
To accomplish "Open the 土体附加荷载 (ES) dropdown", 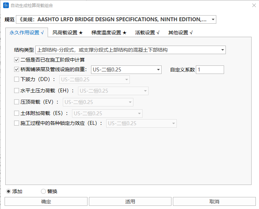I will point(107,114).
